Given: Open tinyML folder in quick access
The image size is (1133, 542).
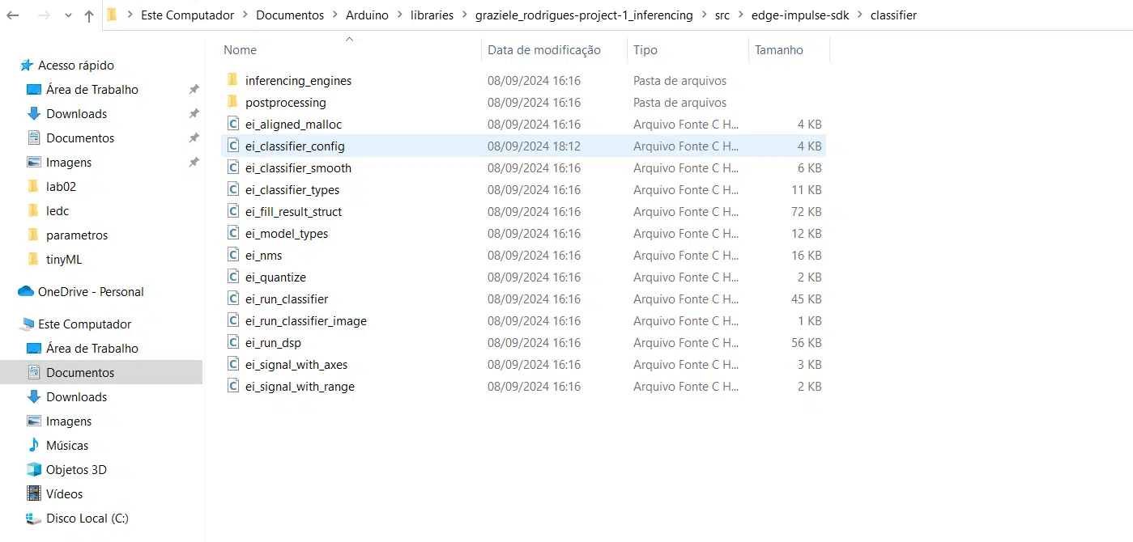Looking at the screenshot, I should pyautogui.click(x=64, y=259).
